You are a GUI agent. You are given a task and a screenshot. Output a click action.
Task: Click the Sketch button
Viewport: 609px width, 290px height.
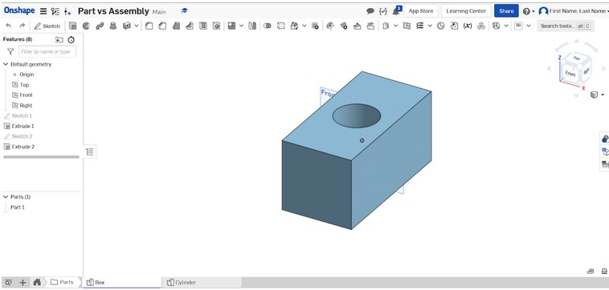47,26
